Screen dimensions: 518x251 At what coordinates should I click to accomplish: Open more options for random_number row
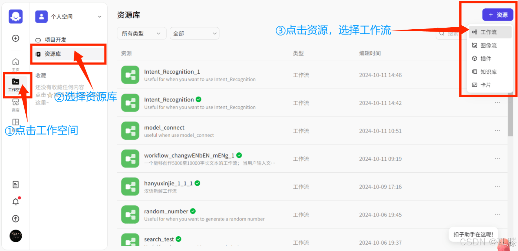(x=497, y=214)
